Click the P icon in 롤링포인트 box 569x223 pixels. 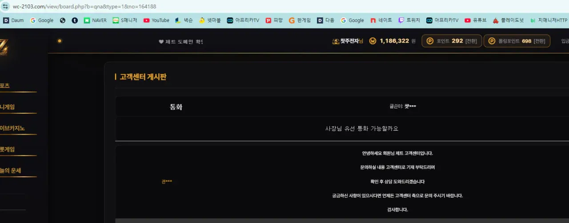pyautogui.click(x=492, y=41)
